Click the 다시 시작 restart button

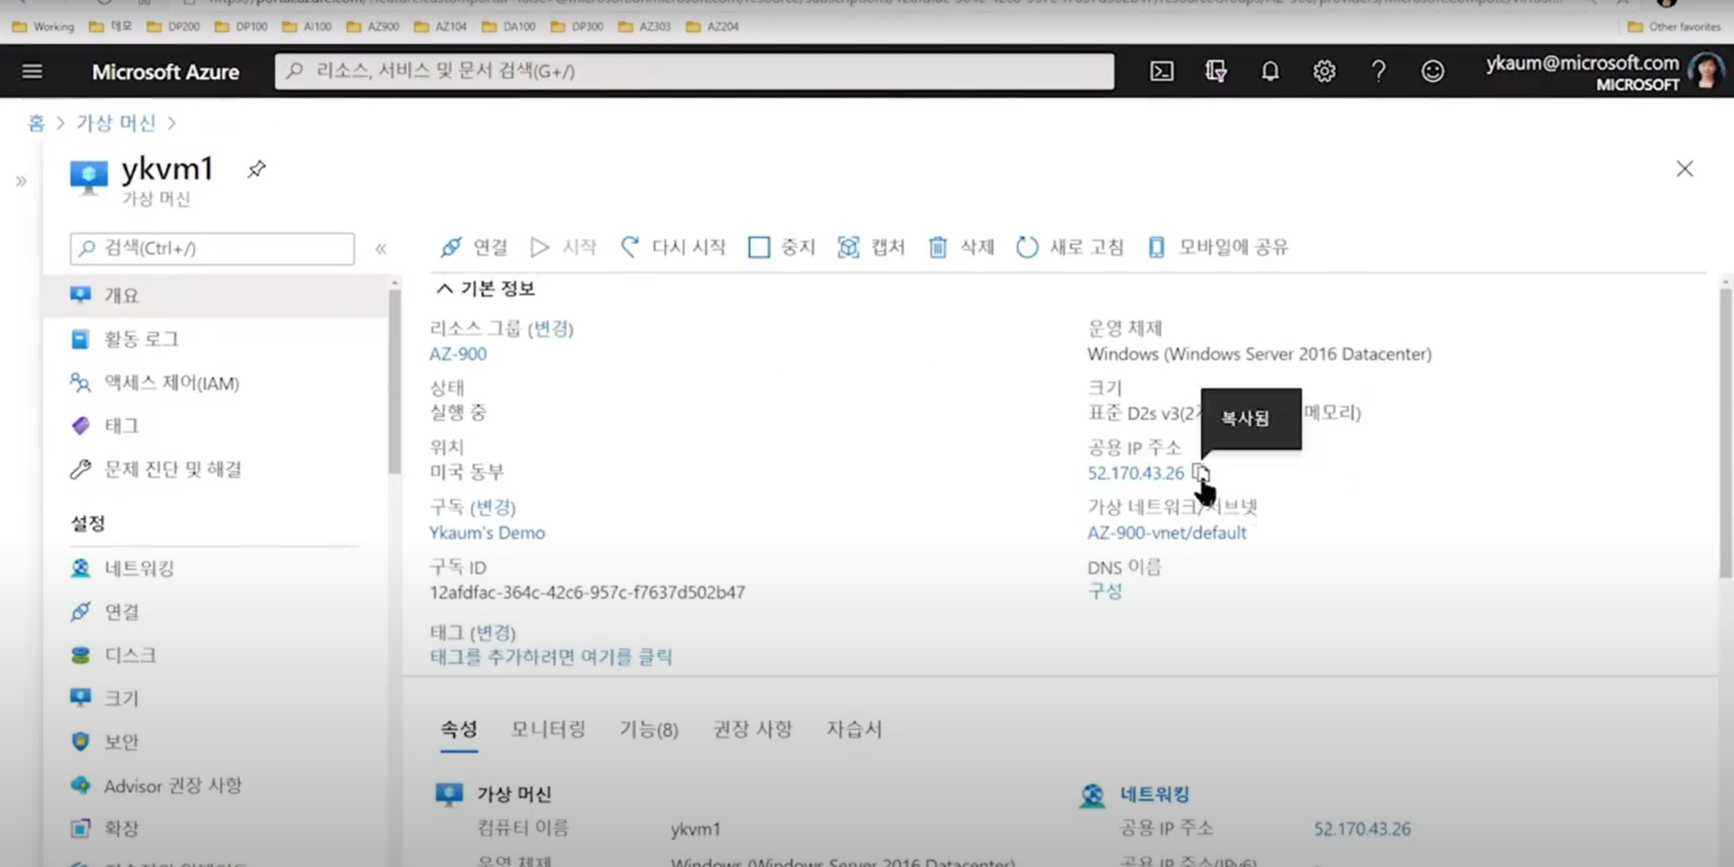click(673, 247)
